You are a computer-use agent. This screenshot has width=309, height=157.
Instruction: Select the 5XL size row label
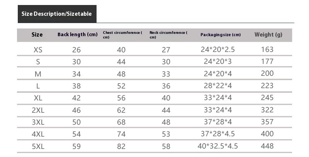[38, 146]
